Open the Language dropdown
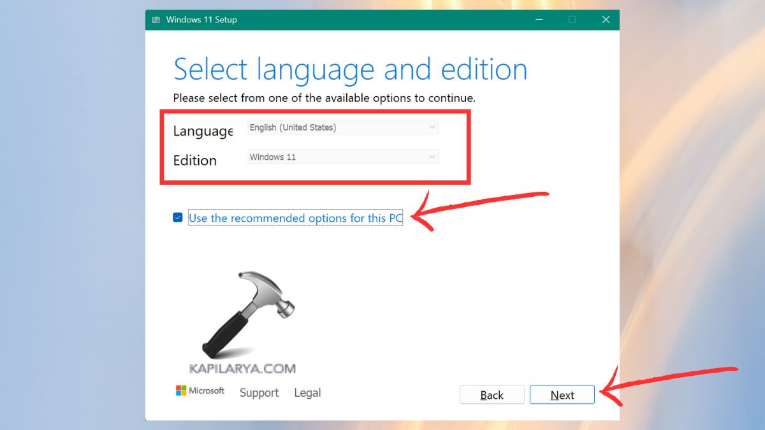The image size is (765, 430). pos(342,127)
